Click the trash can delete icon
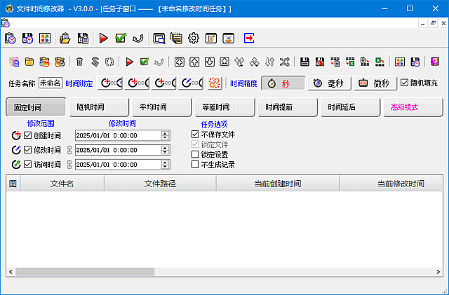This screenshot has width=449, height=295. point(79,62)
